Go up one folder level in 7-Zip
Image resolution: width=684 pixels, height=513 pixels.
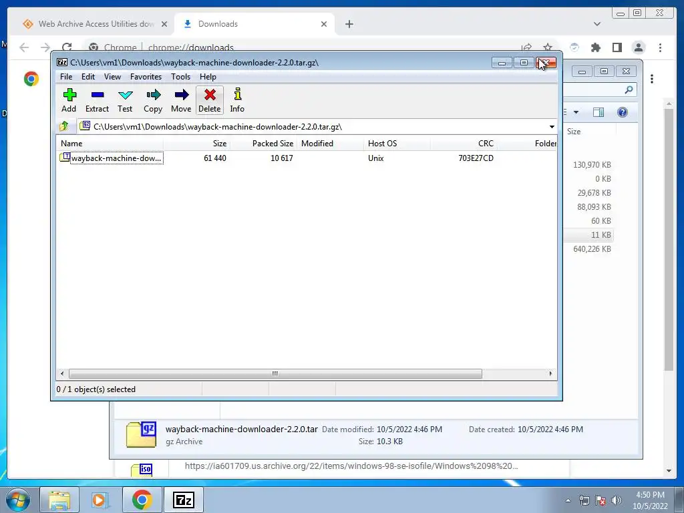(64, 126)
